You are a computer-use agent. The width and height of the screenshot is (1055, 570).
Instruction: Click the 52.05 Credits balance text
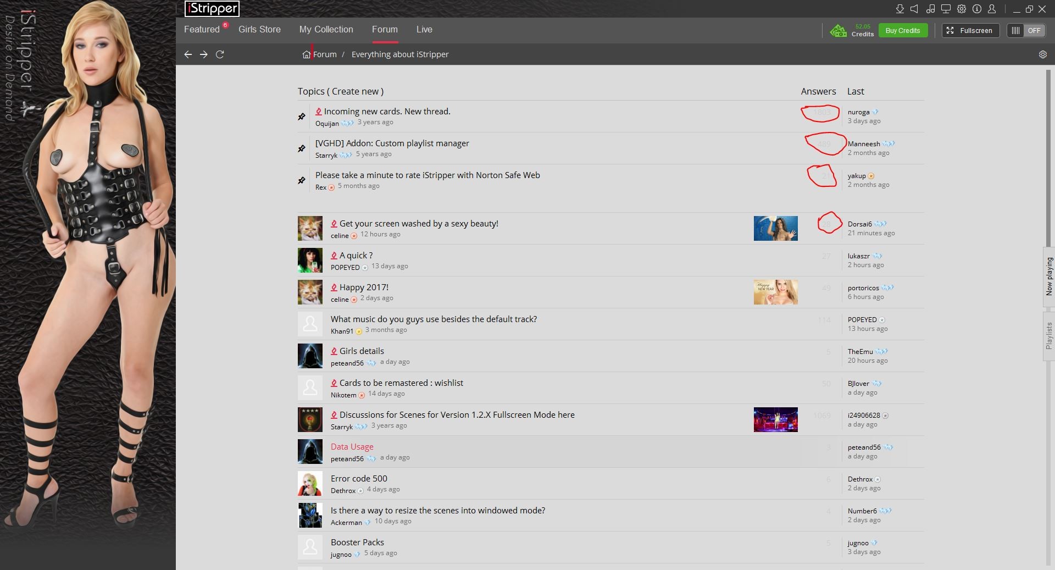coord(863,30)
